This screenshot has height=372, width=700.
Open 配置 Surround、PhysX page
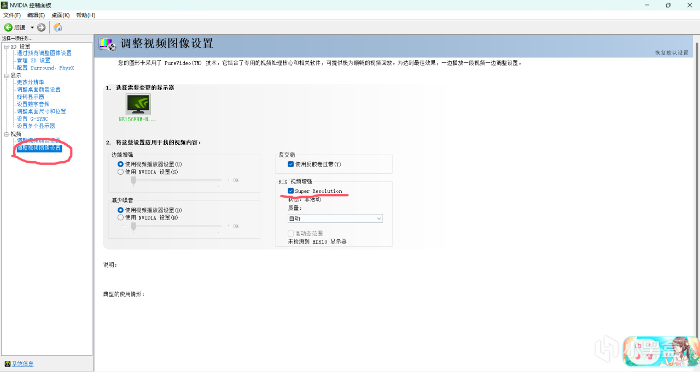(x=45, y=68)
